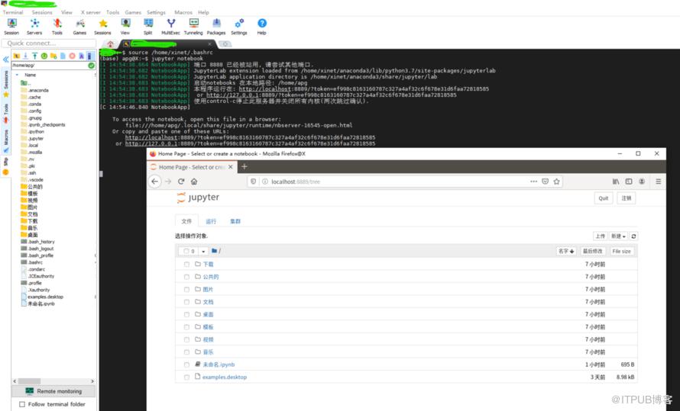
Task: Open the Tunneling toolbar icon
Action: 193,27
